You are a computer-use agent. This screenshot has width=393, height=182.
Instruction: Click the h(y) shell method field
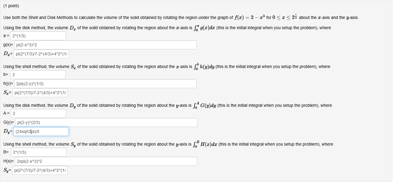tap(106, 83)
